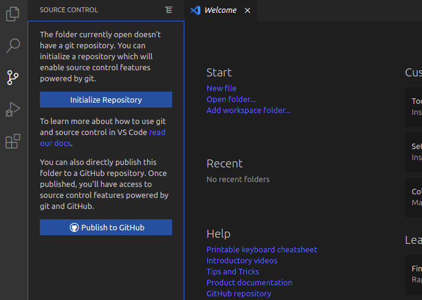This screenshot has height=300, width=422.
Task: Click the VS Code logo on Welcome tab
Action: tap(195, 10)
